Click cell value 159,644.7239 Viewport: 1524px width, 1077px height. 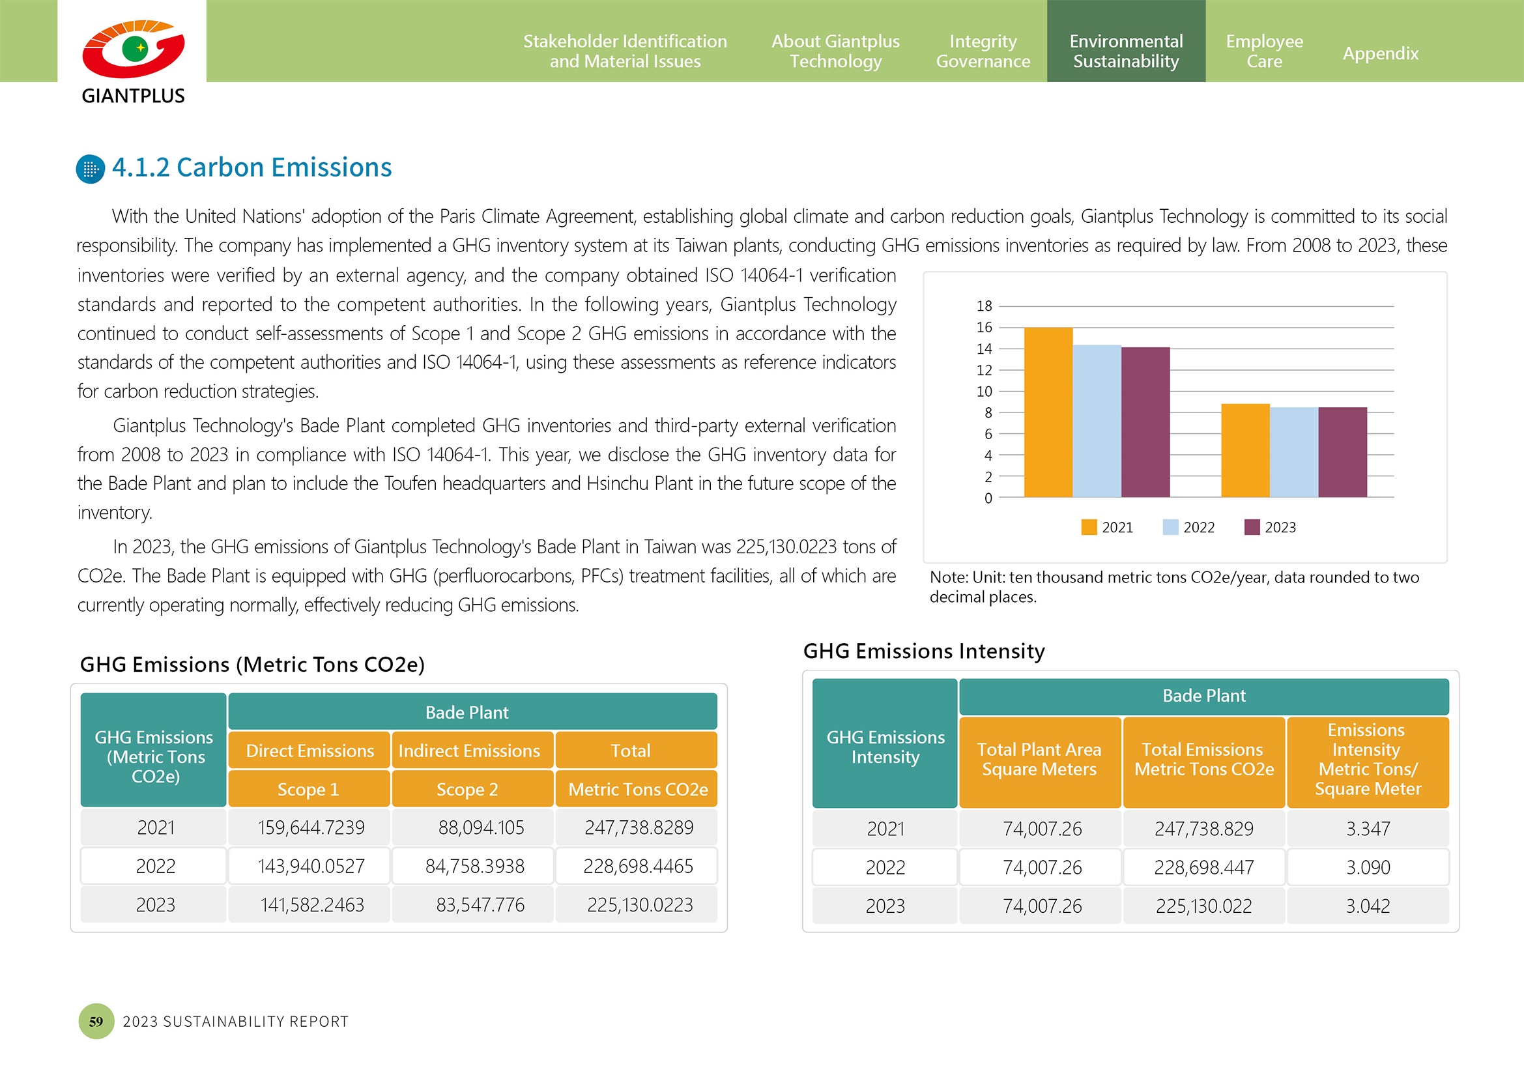311,827
